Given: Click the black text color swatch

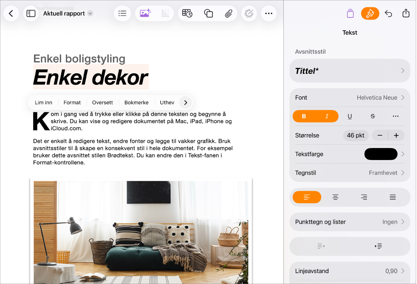Looking at the screenshot, I should (381, 154).
